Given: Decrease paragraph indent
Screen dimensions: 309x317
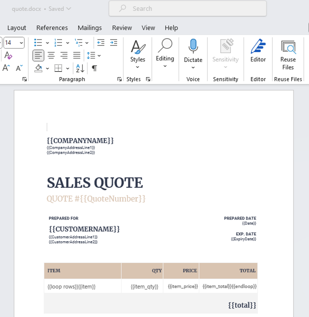Looking at the screenshot, I should (x=101, y=43).
